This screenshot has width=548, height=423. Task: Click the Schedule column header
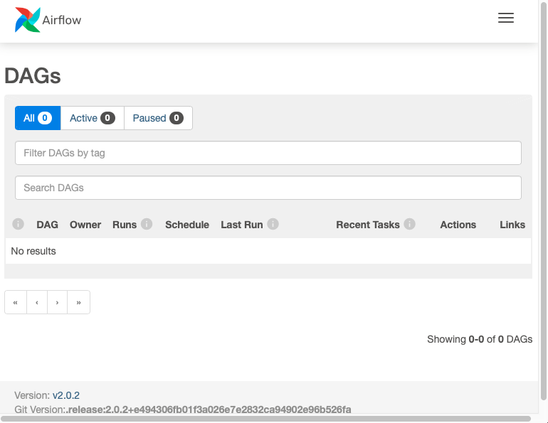pyautogui.click(x=187, y=225)
